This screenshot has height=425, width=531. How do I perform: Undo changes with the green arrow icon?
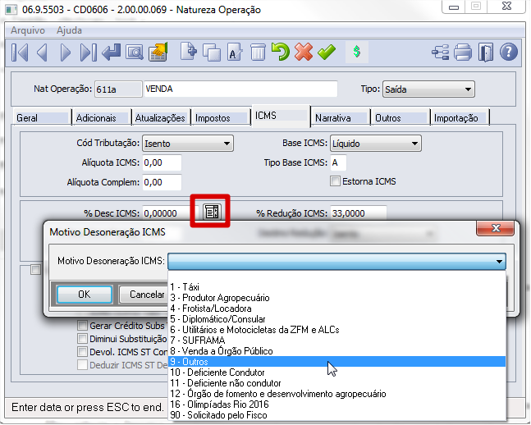click(x=281, y=53)
